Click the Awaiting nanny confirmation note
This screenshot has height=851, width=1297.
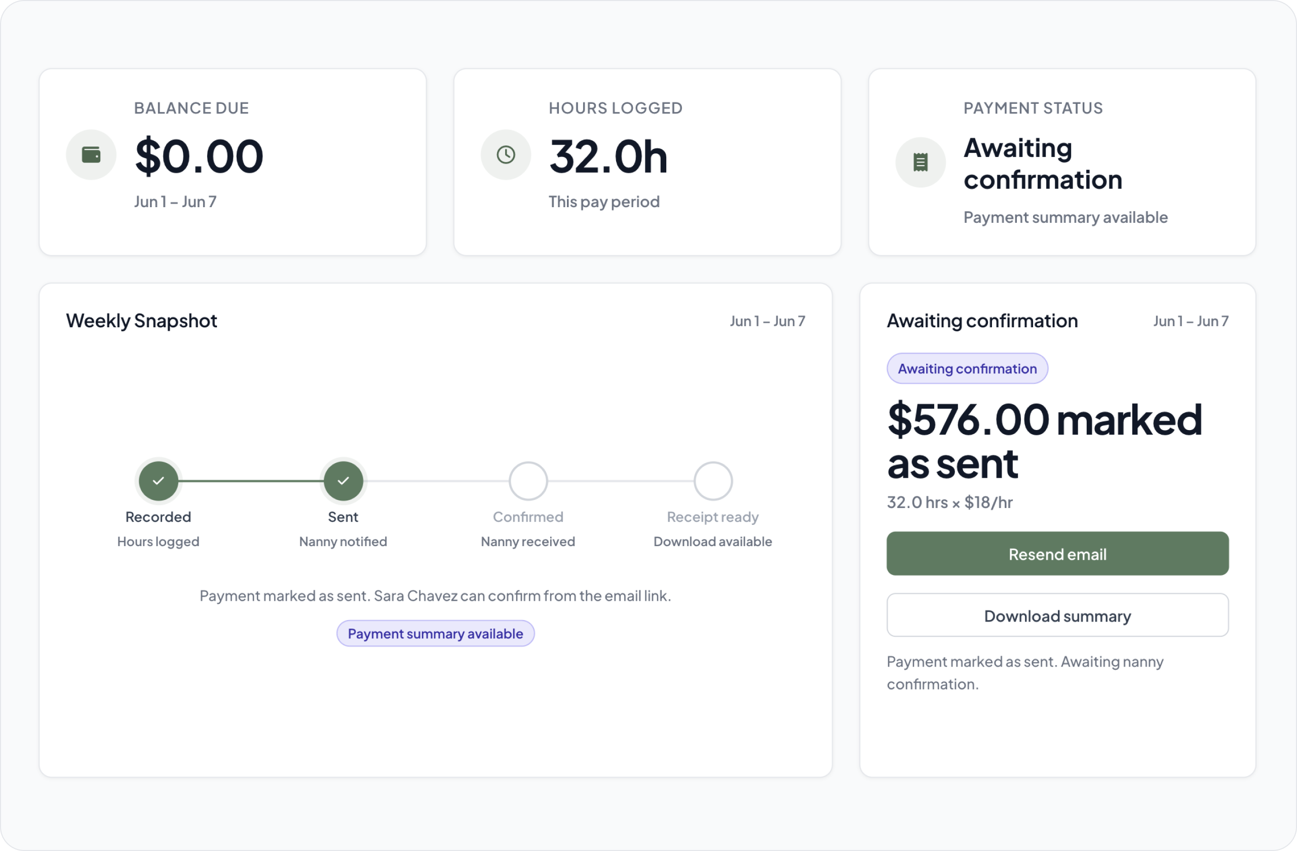coord(1024,673)
